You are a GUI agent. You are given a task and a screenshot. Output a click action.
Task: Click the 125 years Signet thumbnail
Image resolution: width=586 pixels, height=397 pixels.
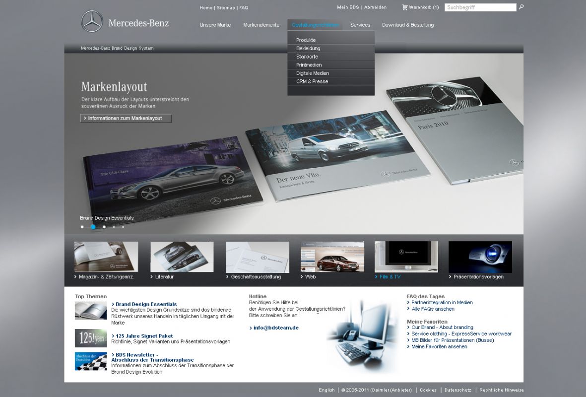pos(91,338)
